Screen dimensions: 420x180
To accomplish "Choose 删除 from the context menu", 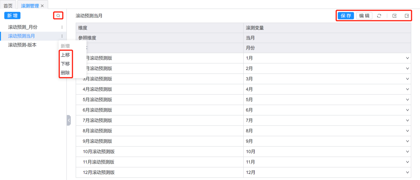I will click(x=65, y=73).
